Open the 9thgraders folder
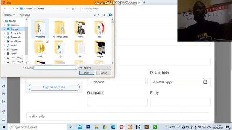232x130 pixels. pyautogui.click(x=40, y=29)
